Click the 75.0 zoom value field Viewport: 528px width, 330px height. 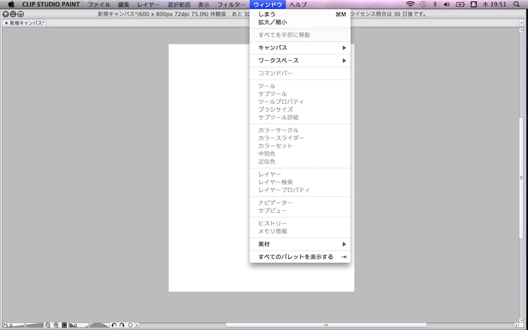[7, 326]
